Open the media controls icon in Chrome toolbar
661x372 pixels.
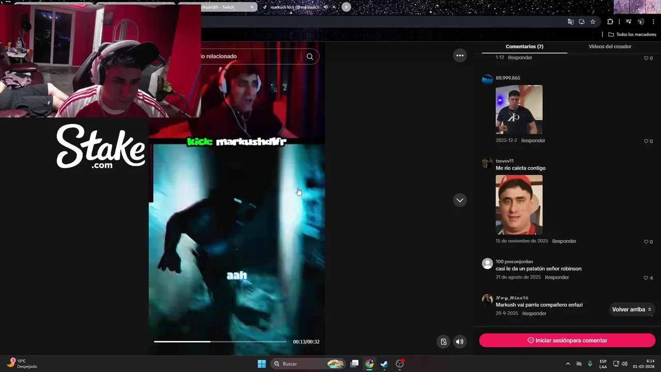click(628, 22)
